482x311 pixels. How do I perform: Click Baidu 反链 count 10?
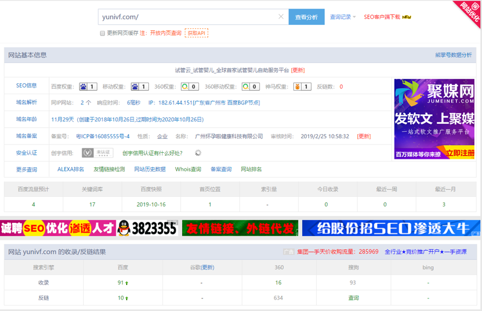(121, 298)
